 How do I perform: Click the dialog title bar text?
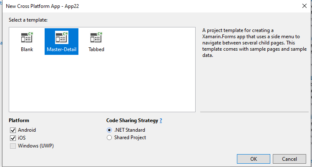43,6
